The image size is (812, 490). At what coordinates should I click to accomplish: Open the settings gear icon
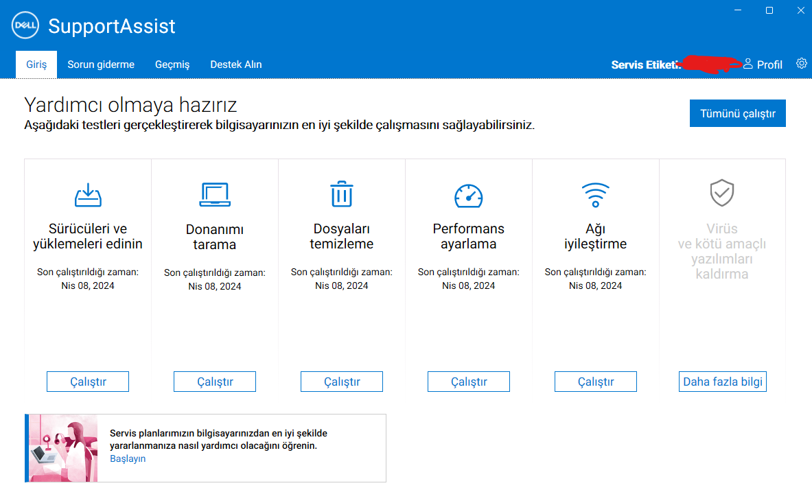[x=801, y=63]
